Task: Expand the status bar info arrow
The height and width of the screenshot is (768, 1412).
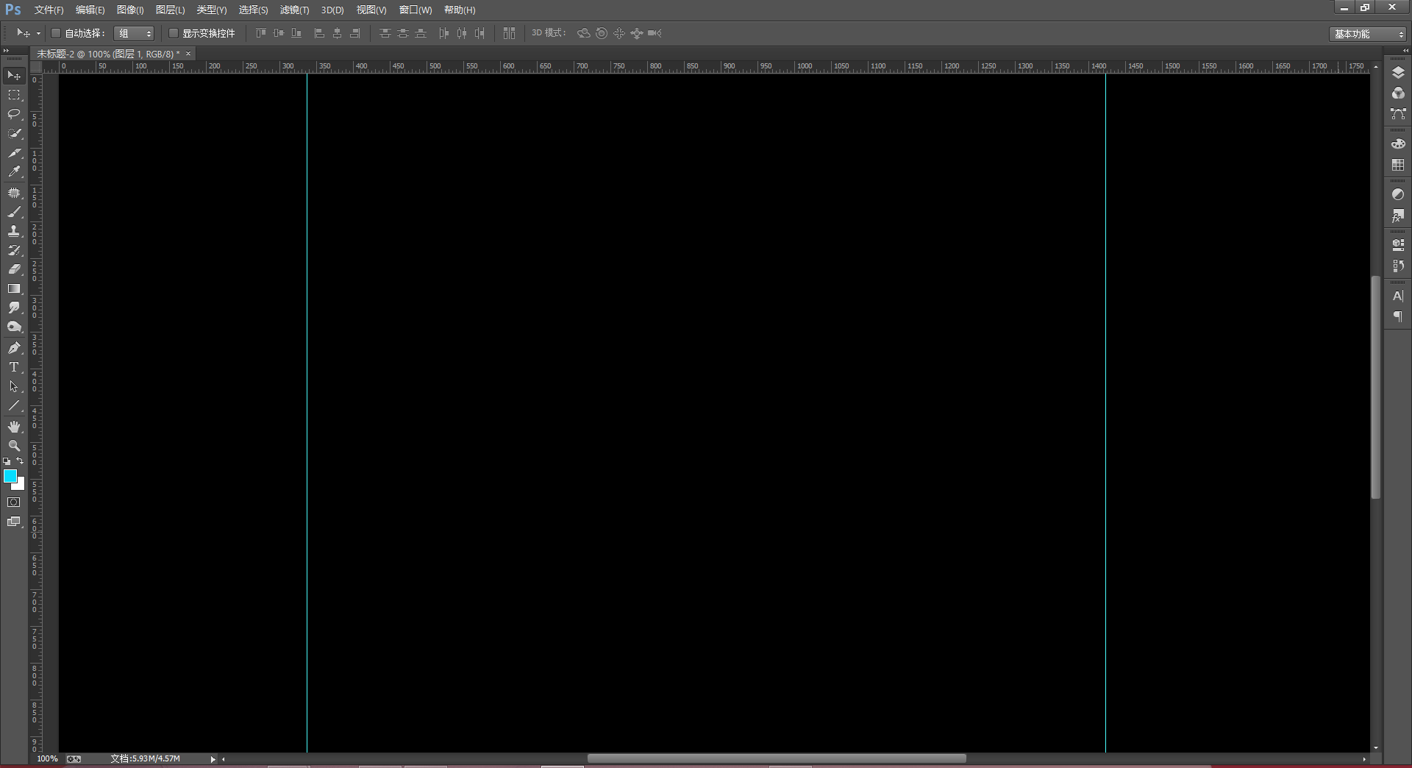Action: (x=213, y=759)
